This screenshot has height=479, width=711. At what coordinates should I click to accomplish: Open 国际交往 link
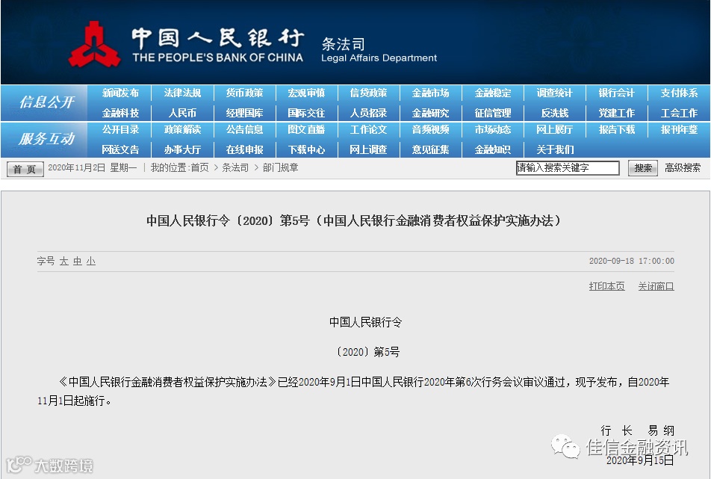point(306,113)
